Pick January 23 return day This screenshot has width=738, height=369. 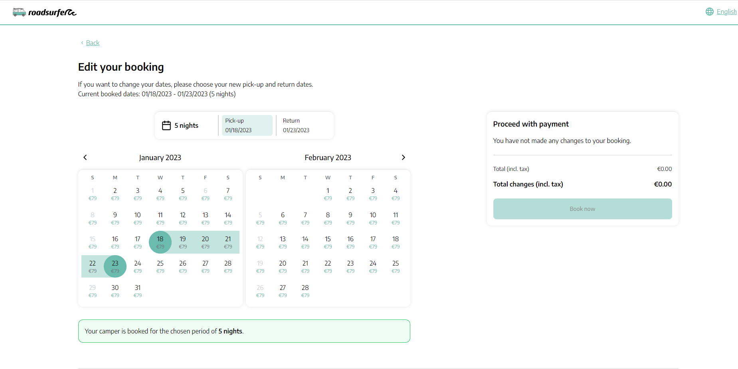coord(115,266)
